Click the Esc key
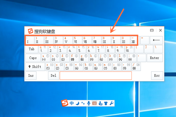 157,75
